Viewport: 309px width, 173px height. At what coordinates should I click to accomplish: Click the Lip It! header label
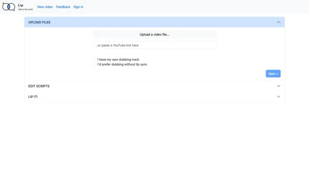33,97
